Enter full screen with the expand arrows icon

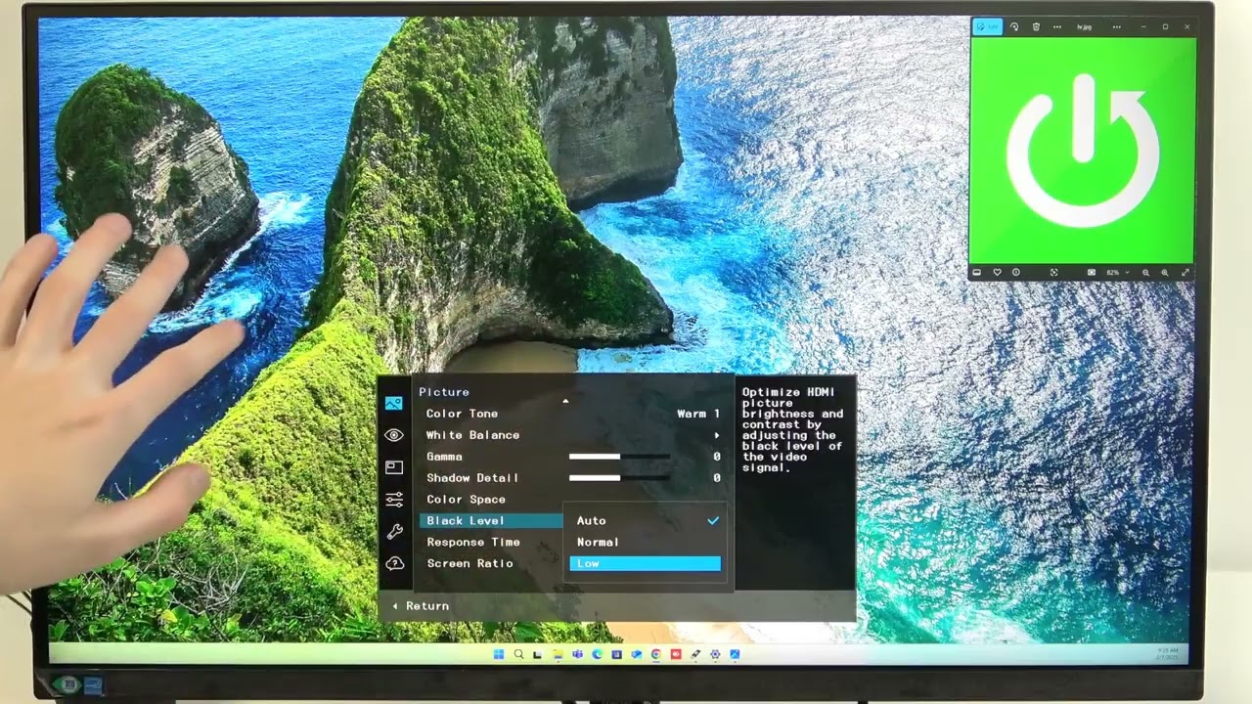point(1185,273)
